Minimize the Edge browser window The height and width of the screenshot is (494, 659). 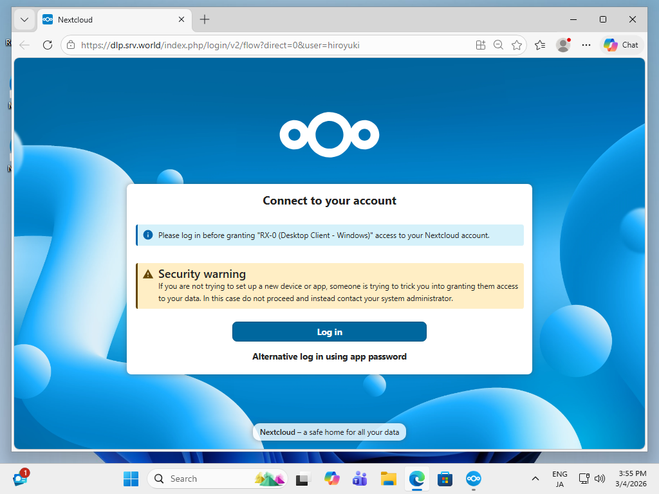[573, 19]
